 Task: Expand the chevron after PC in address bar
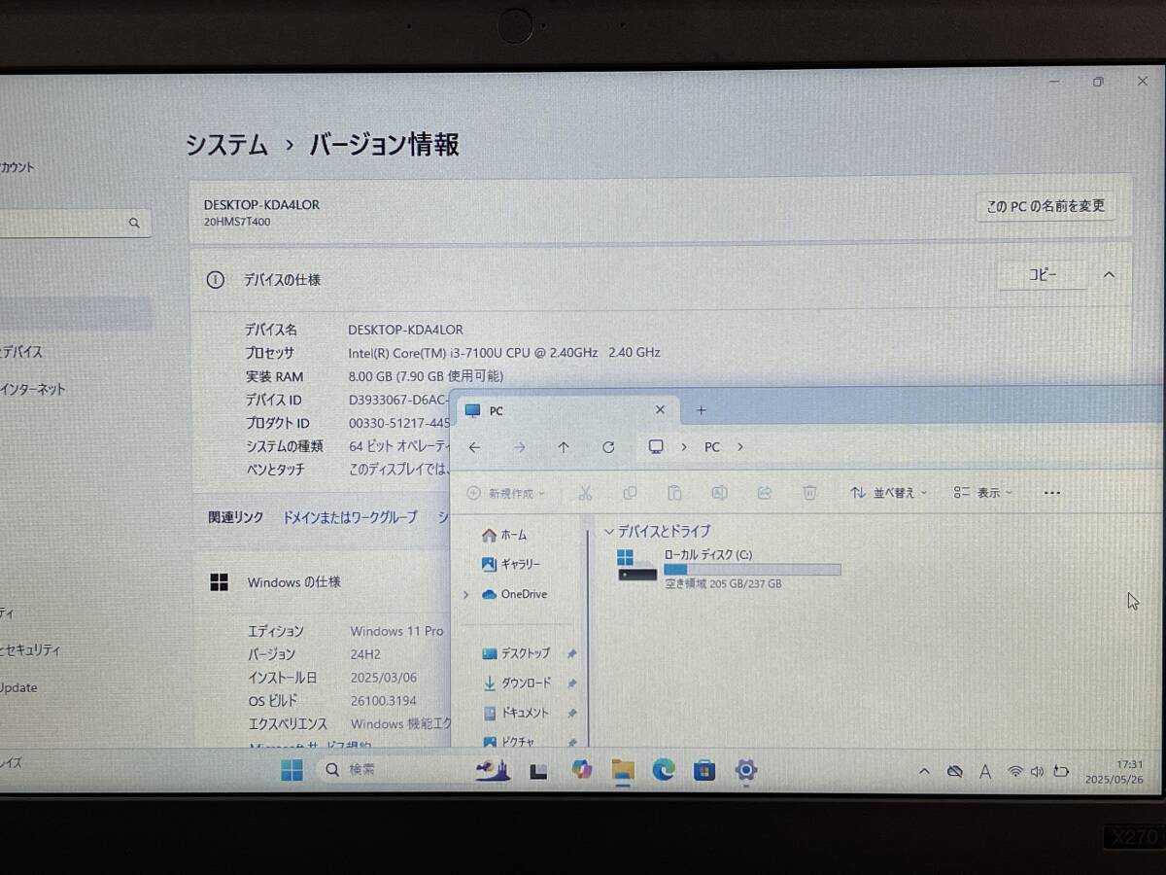(740, 447)
